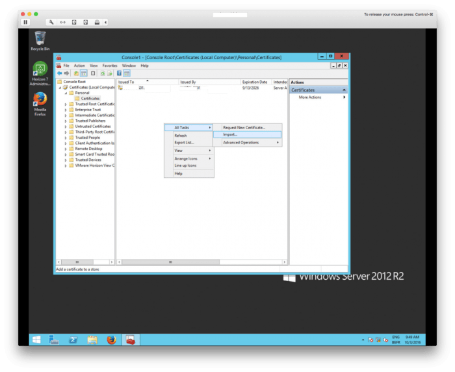Choose Line up Icons from the context menu
This screenshot has height=372, width=455.
[188, 166]
